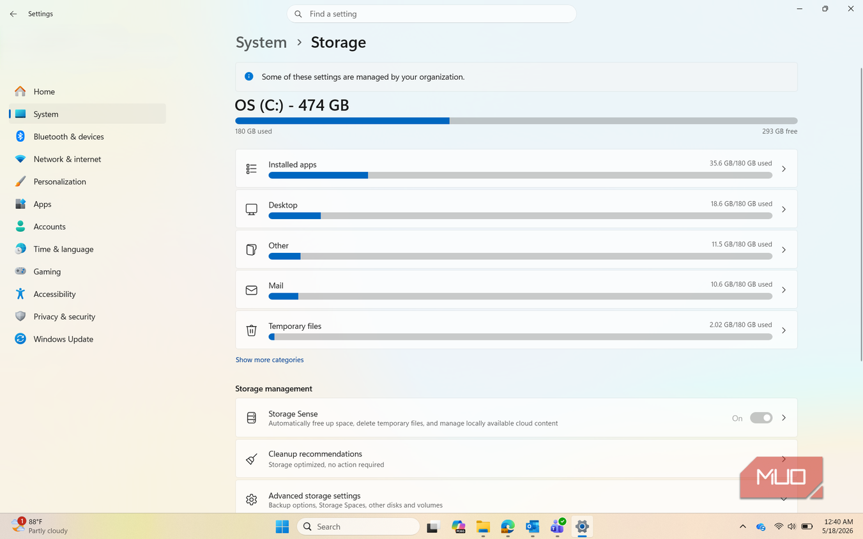Screen dimensions: 863x539
Task: Launch Microsoft Edge from the taskbar
Action: click(x=508, y=527)
